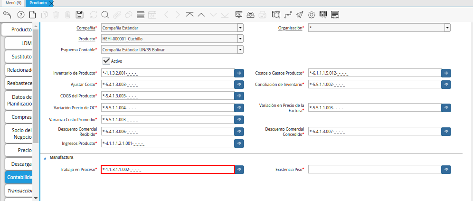Click the empty Existencia Piso input field
The width and height of the screenshot is (473, 201).
[x=375, y=170]
